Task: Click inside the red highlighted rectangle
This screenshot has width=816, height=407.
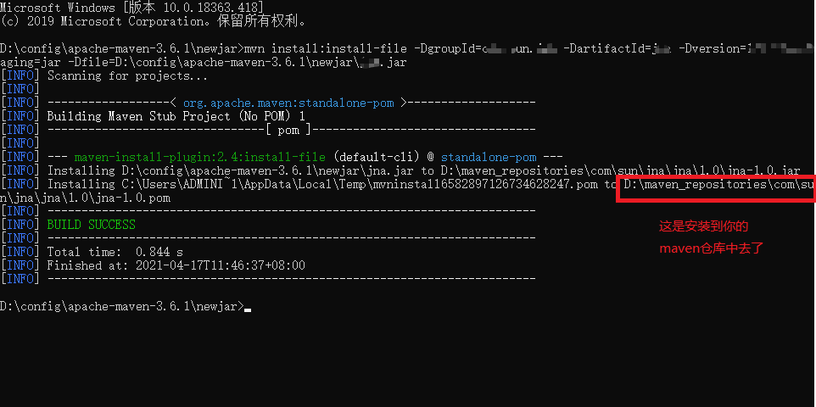Action: 716,189
